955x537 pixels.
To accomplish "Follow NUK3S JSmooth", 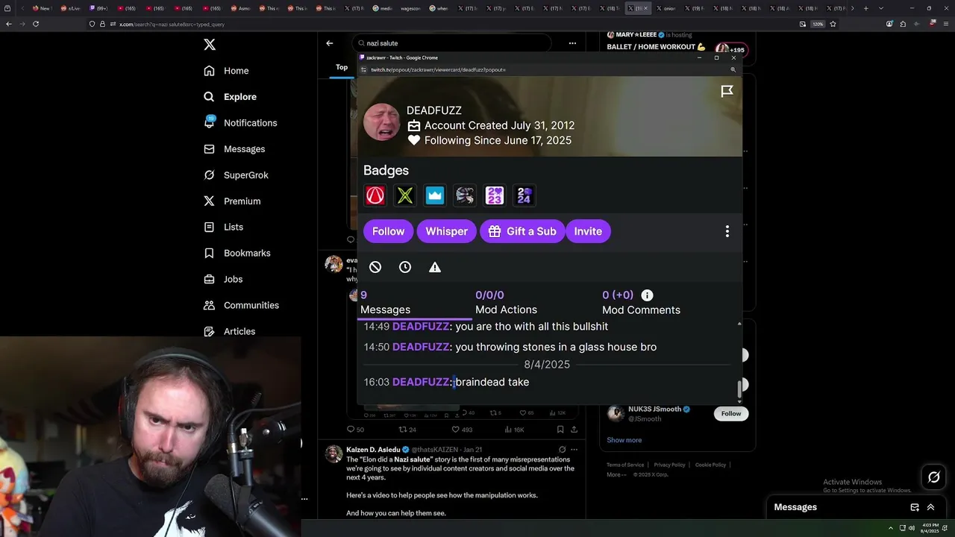I will click(731, 413).
